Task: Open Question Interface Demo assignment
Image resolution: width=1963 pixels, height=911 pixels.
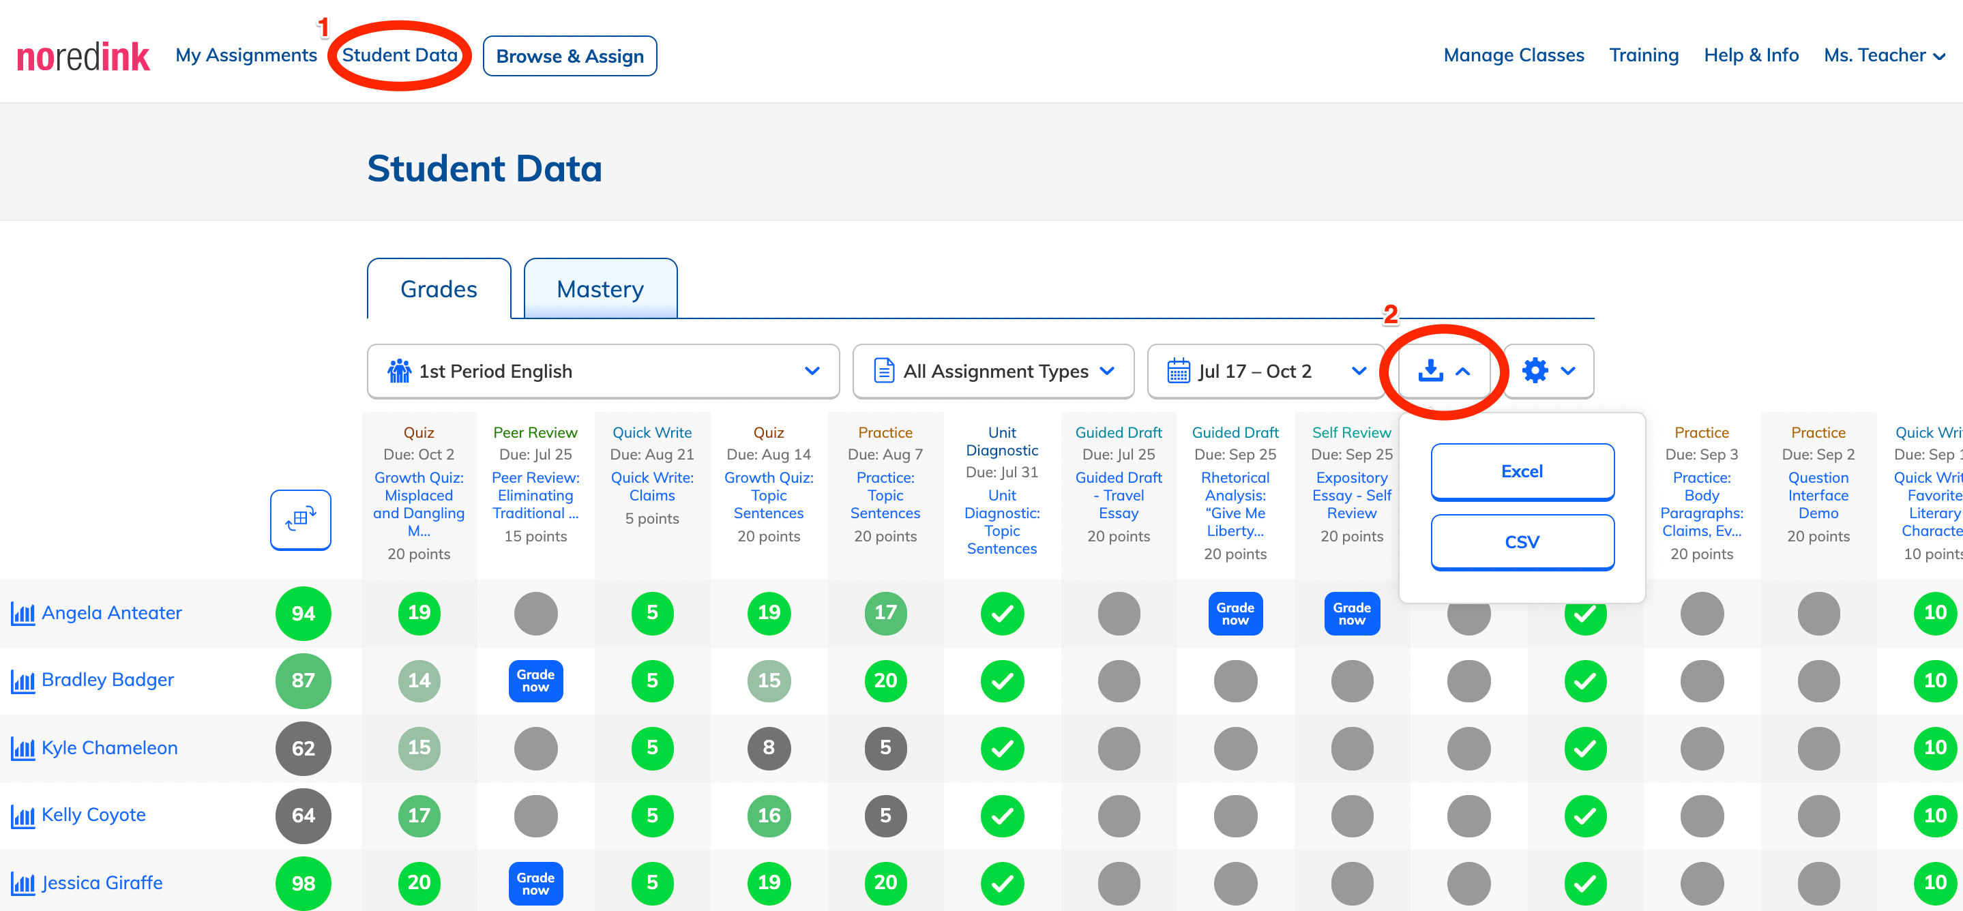Action: point(1818,495)
